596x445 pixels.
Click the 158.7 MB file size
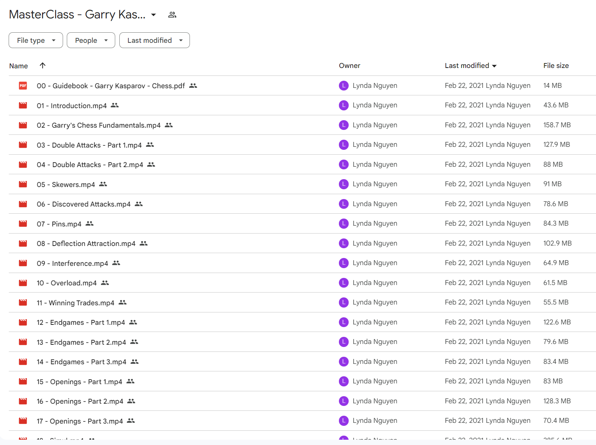pos(557,125)
